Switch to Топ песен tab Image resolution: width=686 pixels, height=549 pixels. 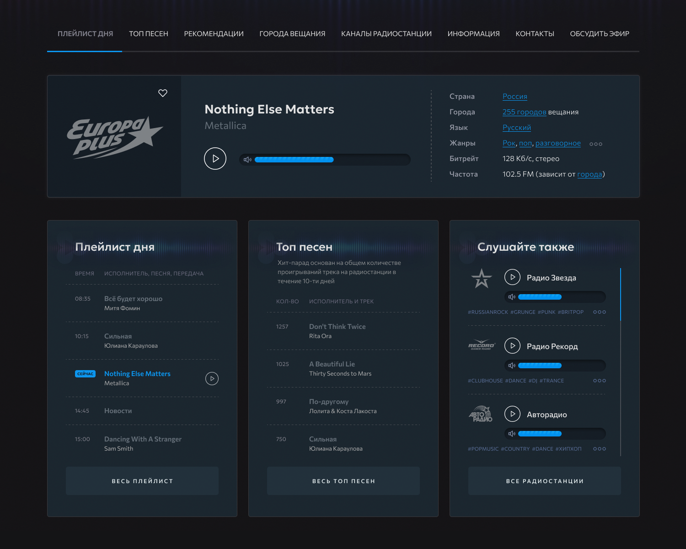[x=149, y=34]
